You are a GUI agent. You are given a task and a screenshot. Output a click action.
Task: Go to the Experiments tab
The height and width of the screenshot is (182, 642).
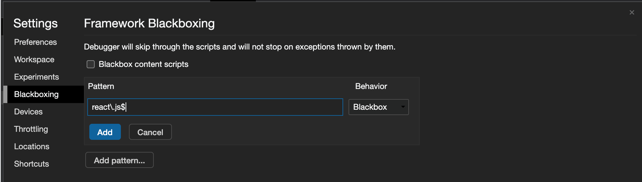tap(36, 77)
